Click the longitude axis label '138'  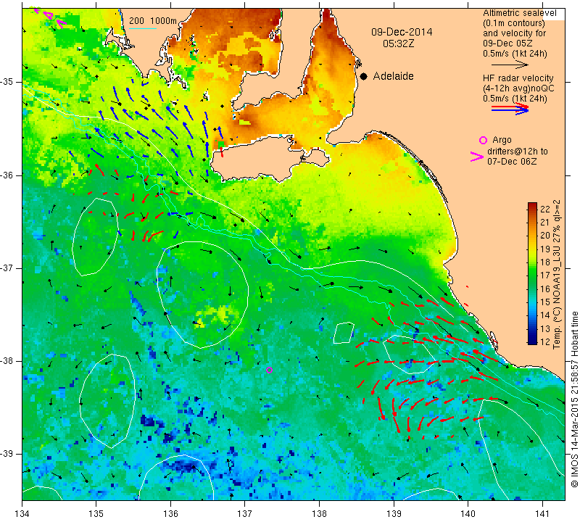[319, 513]
